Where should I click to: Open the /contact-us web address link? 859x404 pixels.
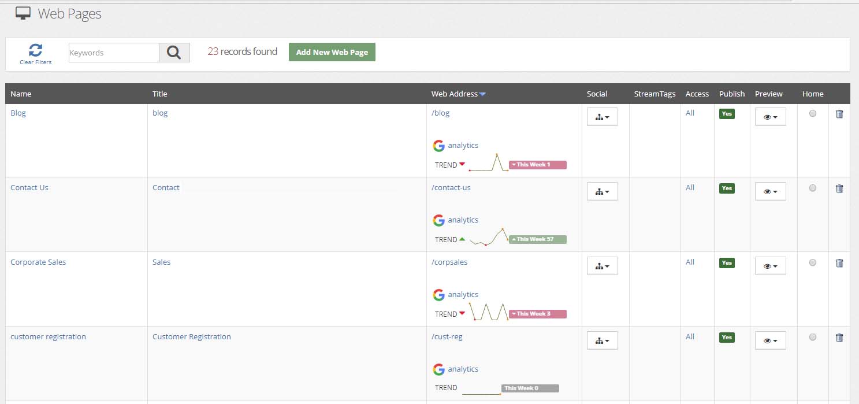tap(451, 187)
